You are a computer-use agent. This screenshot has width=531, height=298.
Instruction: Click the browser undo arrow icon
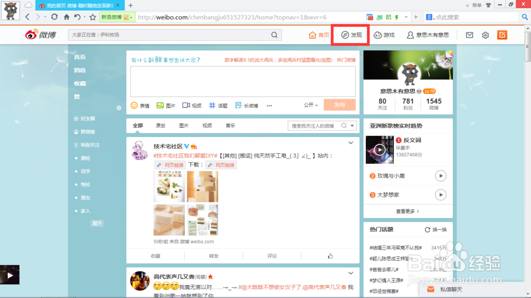pyautogui.click(x=77, y=17)
